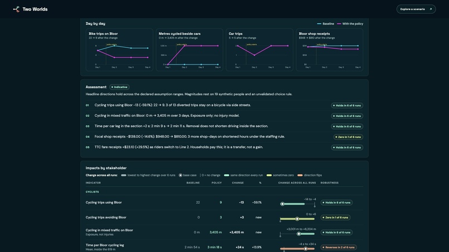The width and height of the screenshot is (449, 252).
Task: Click the robustness badge for Cycling trips using Bloor
Action: coord(336,202)
